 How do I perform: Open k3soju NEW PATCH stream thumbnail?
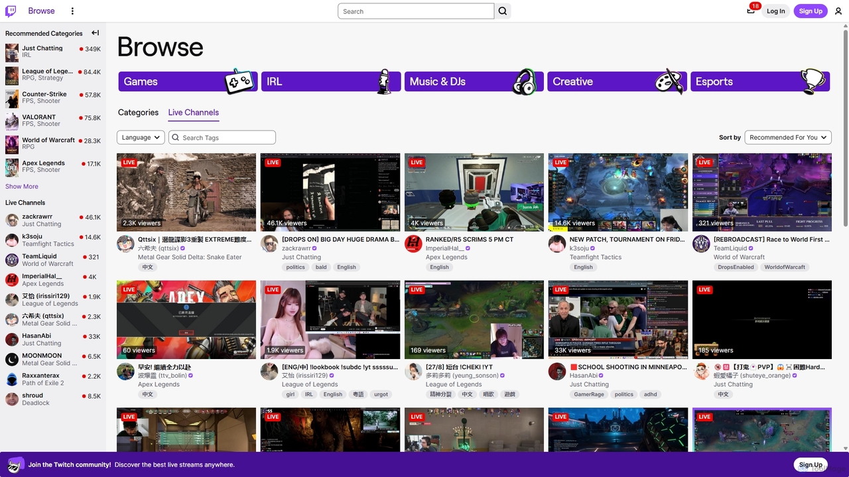(618, 193)
